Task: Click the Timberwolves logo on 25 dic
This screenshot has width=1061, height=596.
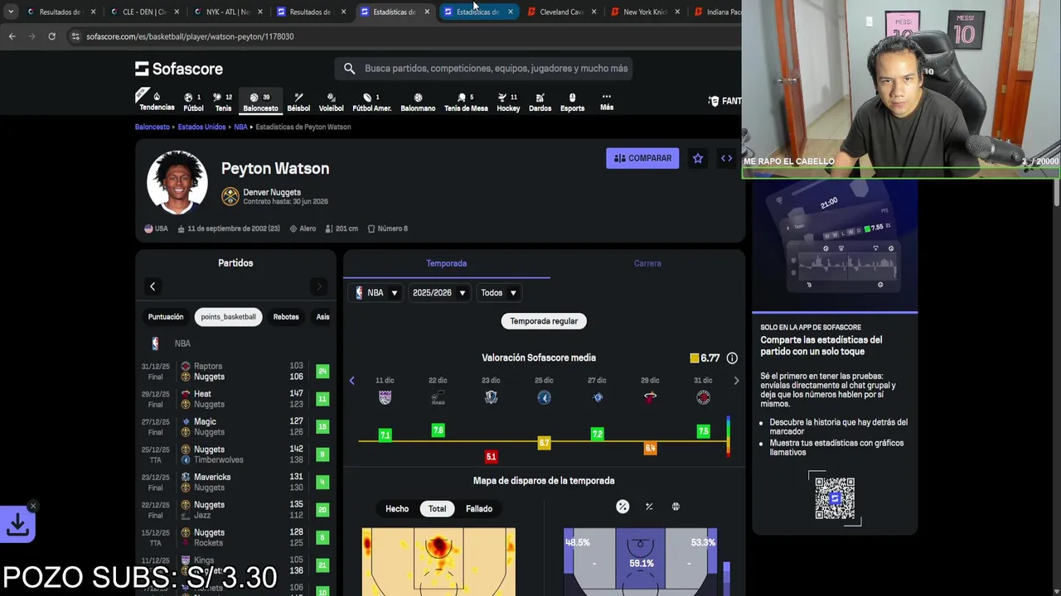Action: pos(544,397)
